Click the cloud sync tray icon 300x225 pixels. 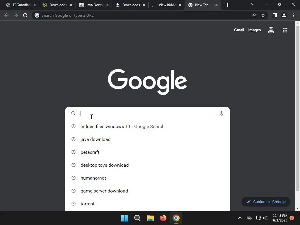coord(249,218)
